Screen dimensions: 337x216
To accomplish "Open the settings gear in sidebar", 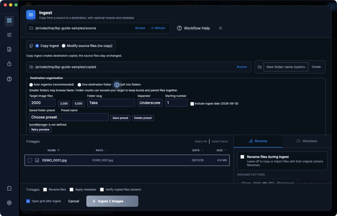I will pyautogui.click(x=9, y=203).
